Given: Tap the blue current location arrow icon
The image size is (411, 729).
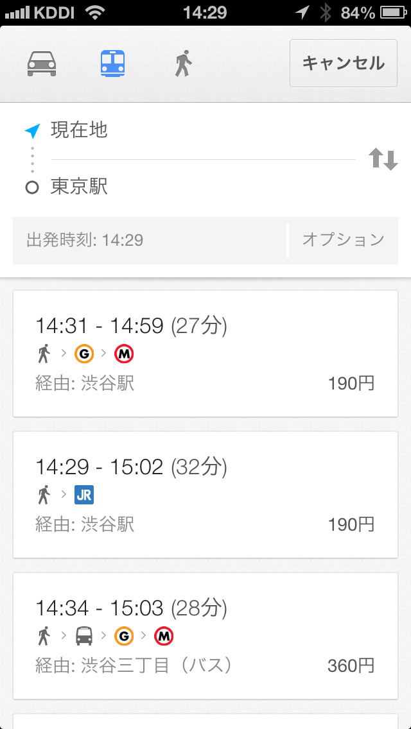Looking at the screenshot, I should [x=32, y=130].
